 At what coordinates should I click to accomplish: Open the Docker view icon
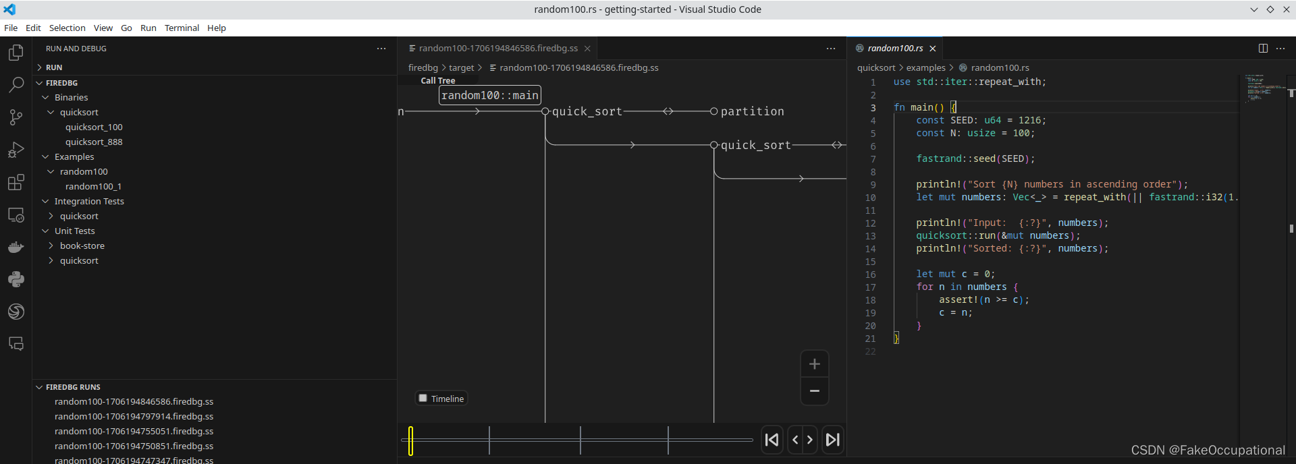[x=16, y=247]
